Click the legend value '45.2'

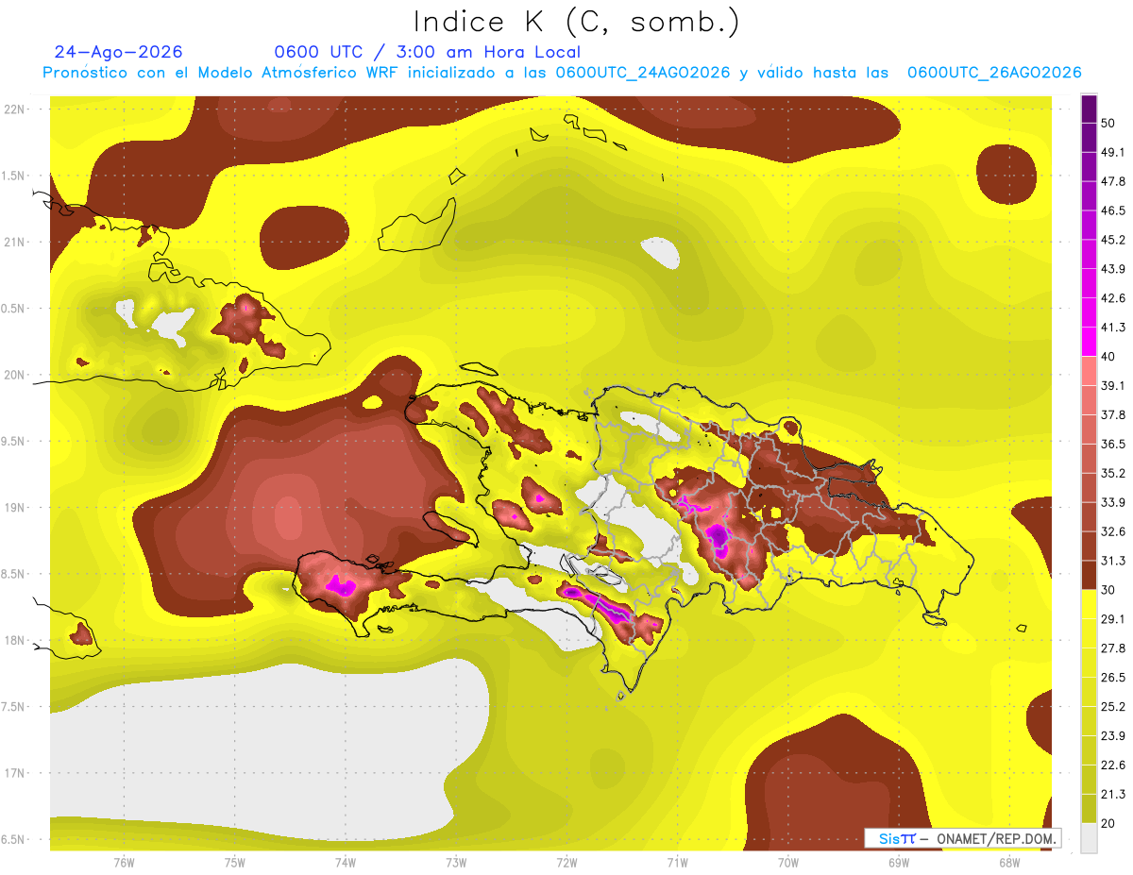(1113, 240)
